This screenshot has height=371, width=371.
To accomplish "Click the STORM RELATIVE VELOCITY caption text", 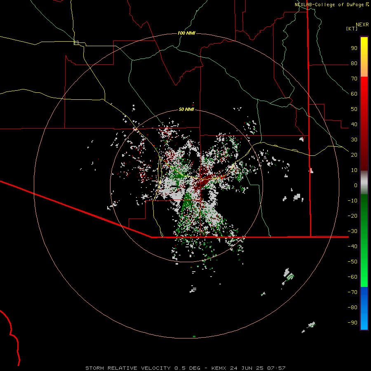I will point(128,368).
